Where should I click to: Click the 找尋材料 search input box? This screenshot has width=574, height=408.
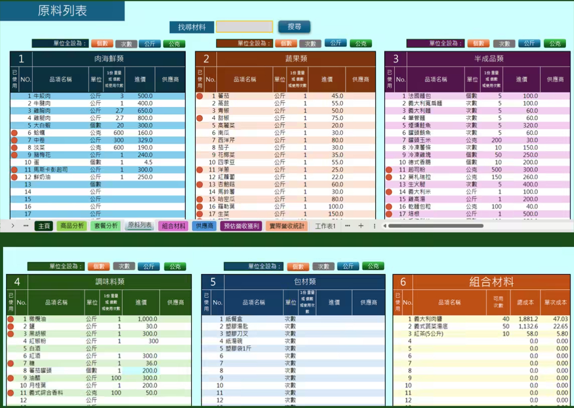tap(244, 27)
